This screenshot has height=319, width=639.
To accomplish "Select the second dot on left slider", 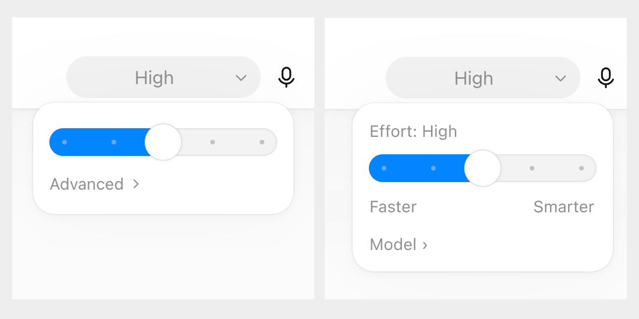I will pyautogui.click(x=114, y=142).
